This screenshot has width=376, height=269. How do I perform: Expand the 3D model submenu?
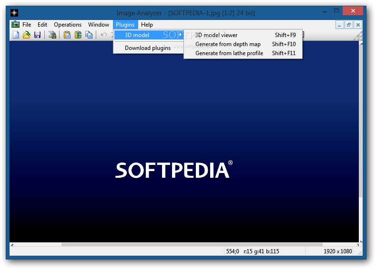pos(149,35)
